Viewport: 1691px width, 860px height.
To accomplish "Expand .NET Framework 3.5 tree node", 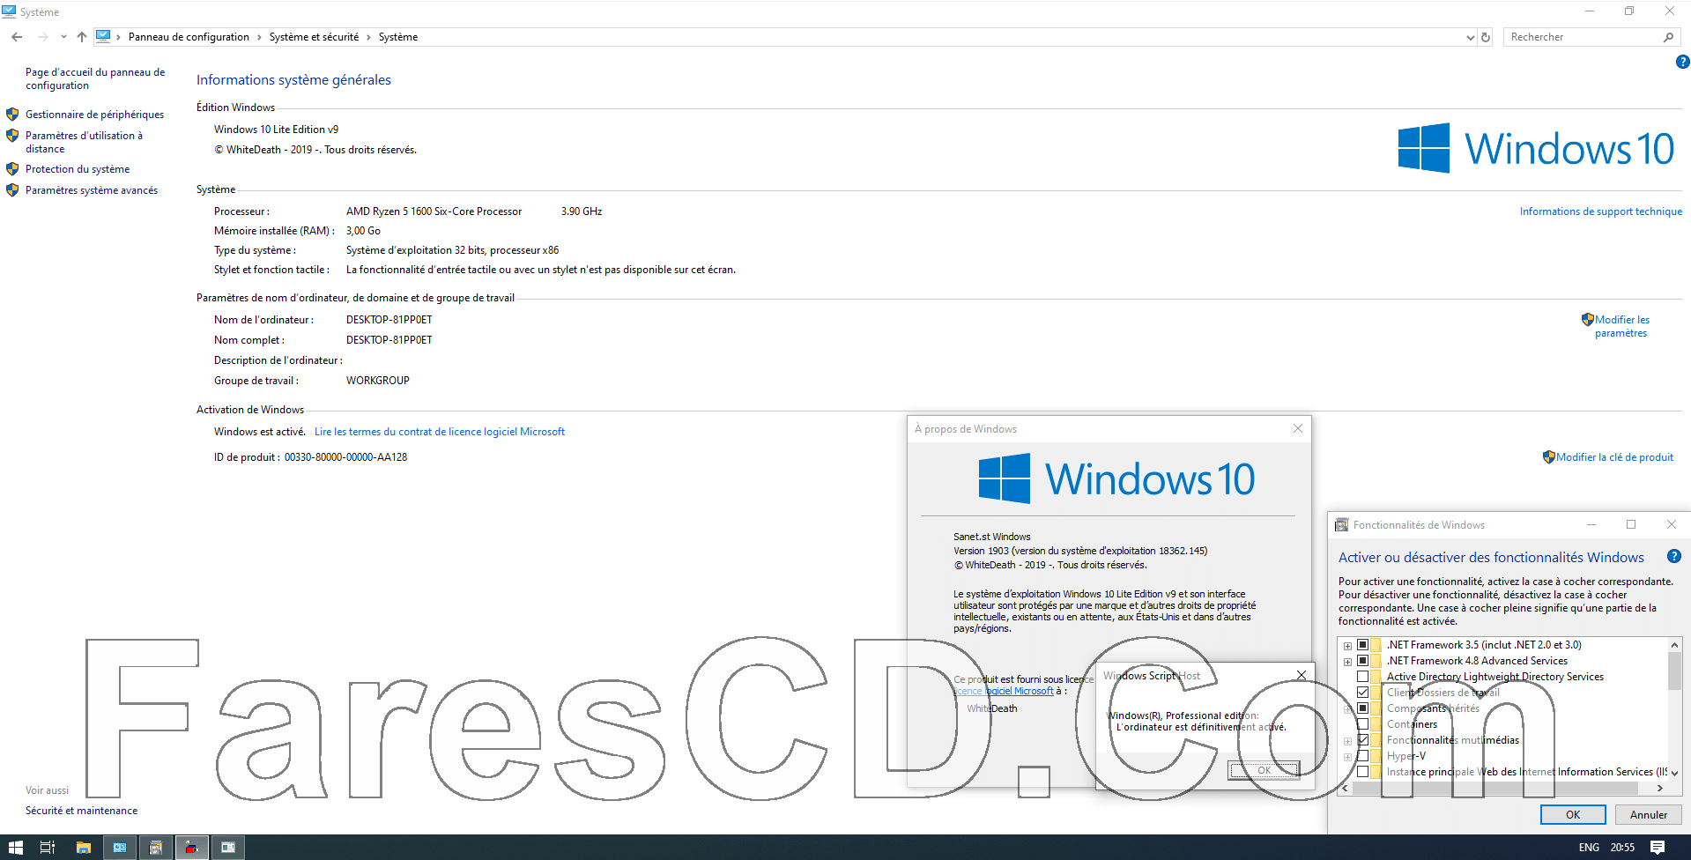I will click(x=1347, y=646).
